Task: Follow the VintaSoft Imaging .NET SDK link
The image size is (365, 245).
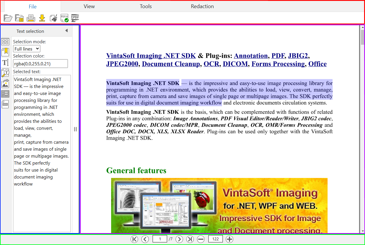Action: coord(151,56)
